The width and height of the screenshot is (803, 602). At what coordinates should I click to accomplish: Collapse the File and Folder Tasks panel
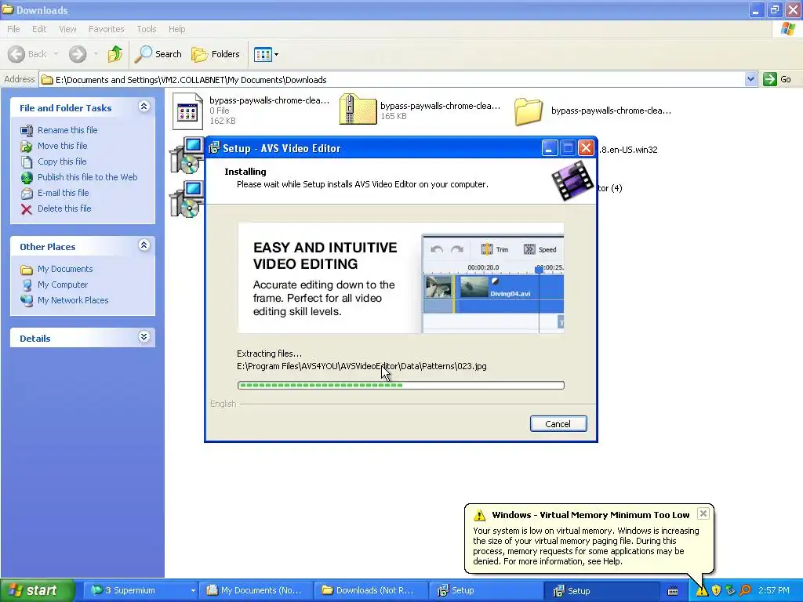[144, 107]
